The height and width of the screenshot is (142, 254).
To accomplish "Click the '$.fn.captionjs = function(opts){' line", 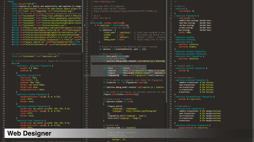I will point(112,26).
